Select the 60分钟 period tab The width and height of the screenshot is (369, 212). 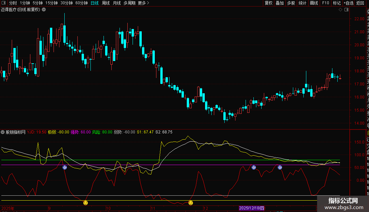pyautogui.click(x=81, y=3)
